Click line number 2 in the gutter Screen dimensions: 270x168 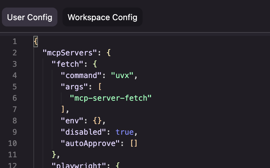click(x=15, y=53)
